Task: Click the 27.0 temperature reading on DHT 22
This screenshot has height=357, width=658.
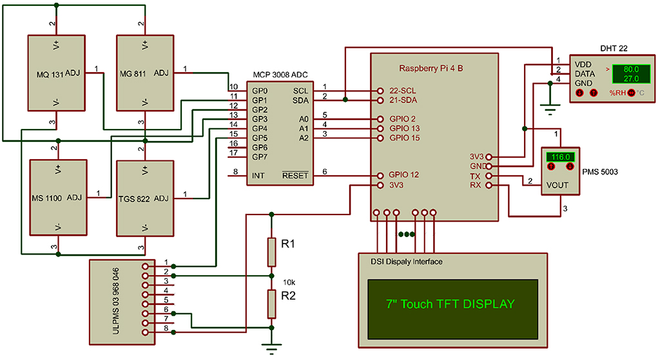Action: click(631, 79)
